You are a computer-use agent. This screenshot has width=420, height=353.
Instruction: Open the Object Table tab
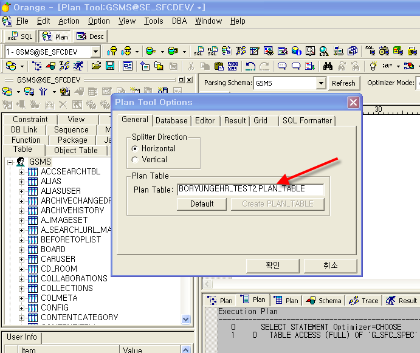[x=76, y=150]
